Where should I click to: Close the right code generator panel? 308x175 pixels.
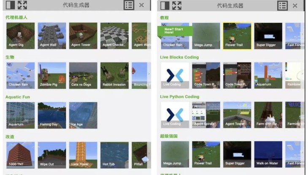(295, 6)
